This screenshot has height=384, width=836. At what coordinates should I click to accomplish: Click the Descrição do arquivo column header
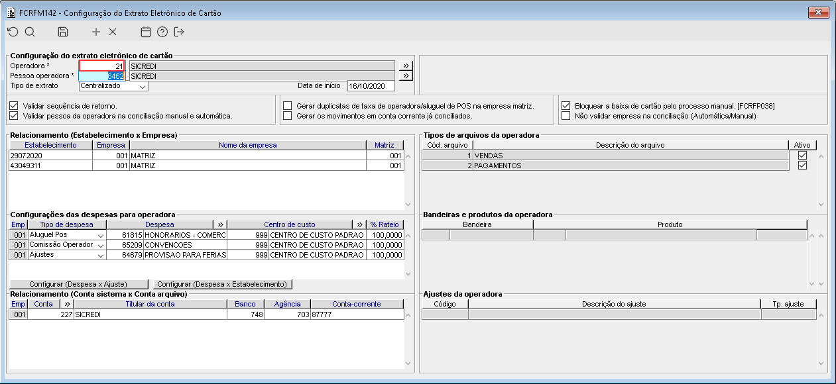point(630,145)
